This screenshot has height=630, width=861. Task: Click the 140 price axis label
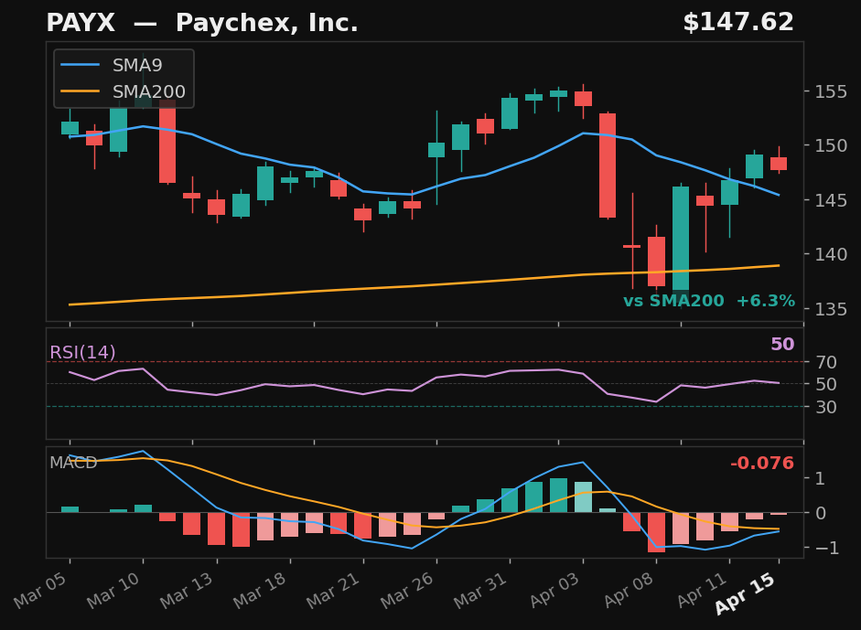[831, 254]
